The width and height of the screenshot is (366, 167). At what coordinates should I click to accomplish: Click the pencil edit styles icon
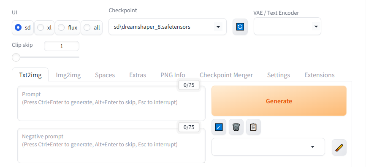coord(339,148)
